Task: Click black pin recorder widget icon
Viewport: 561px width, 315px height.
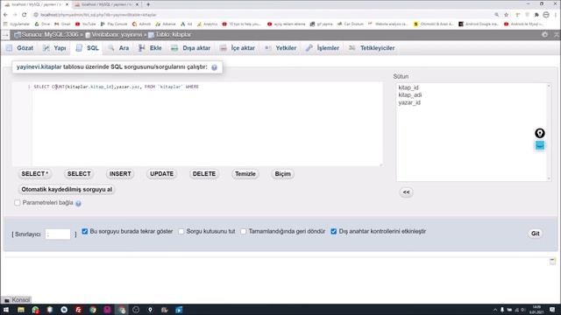Action: click(540, 133)
